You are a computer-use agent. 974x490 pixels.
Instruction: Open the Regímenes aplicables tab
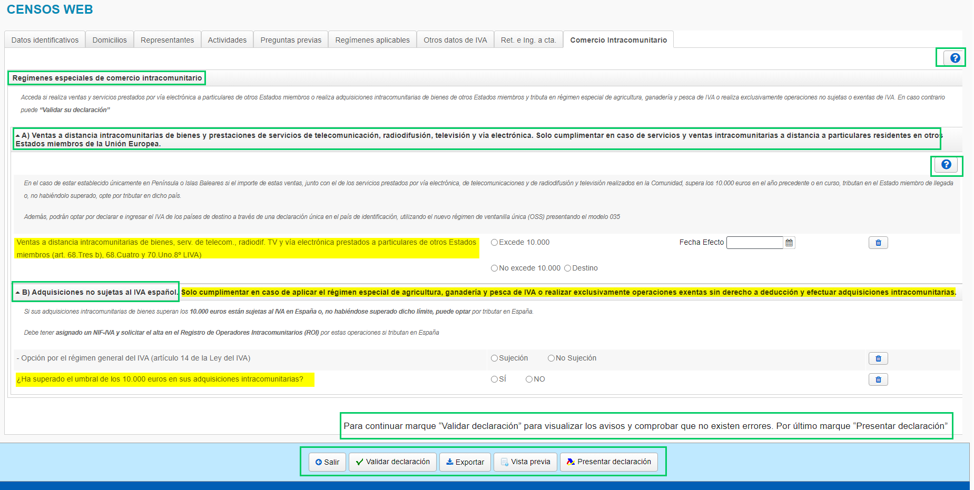(372, 40)
